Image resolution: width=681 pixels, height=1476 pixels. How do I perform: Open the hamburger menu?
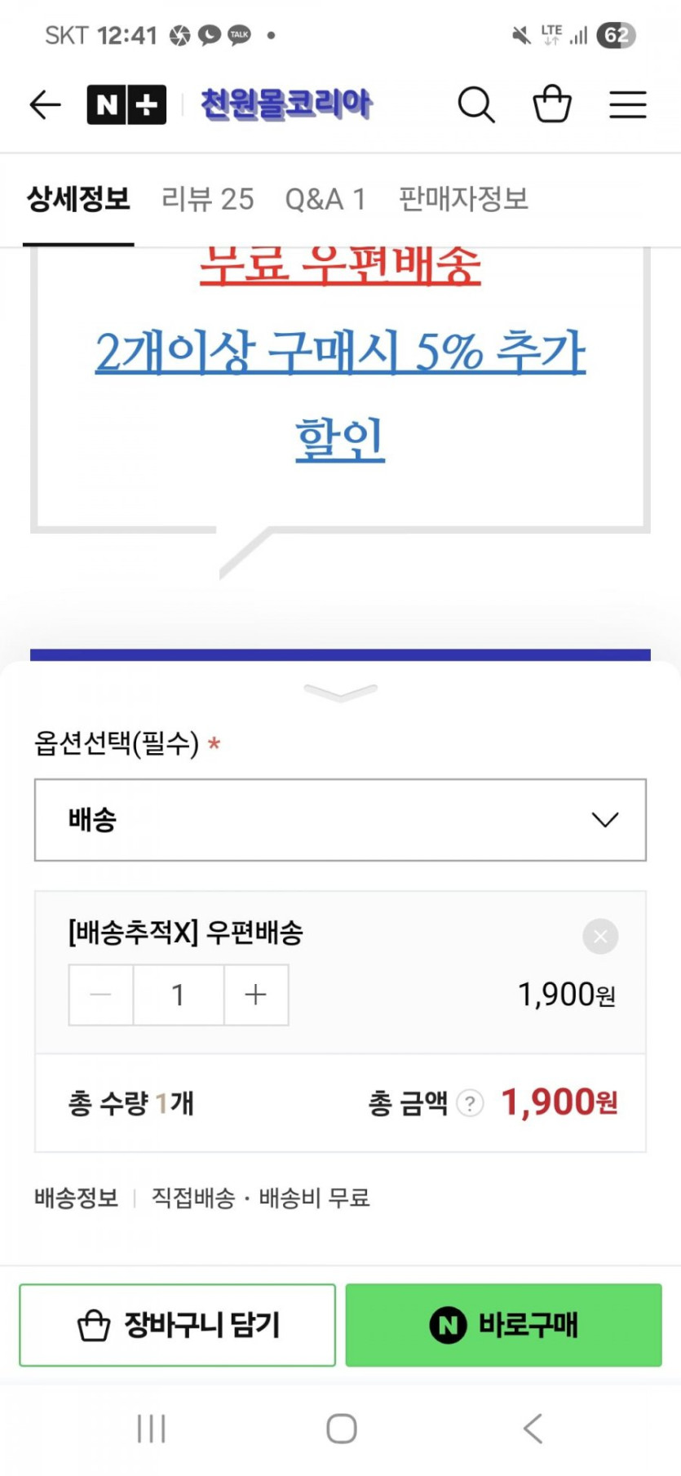[628, 104]
